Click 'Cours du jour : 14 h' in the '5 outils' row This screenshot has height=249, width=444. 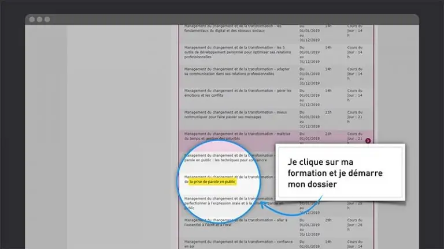(355, 52)
